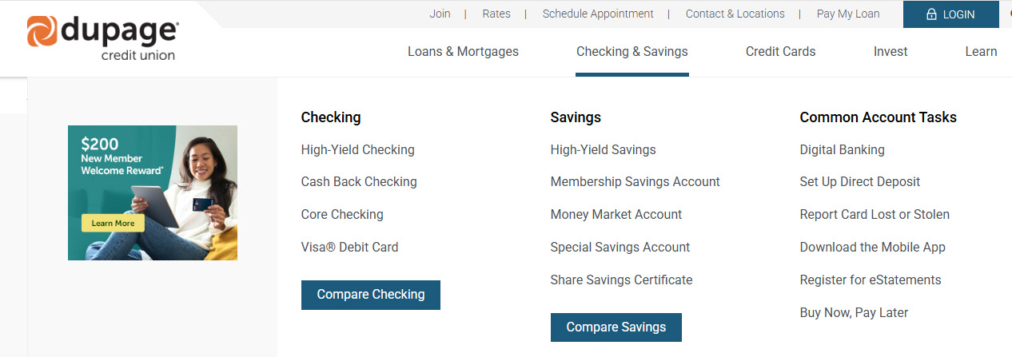This screenshot has height=357, width=1012.
Task: Click Learn More on the $200 reward banner
Action: click(x=113, y=224)
